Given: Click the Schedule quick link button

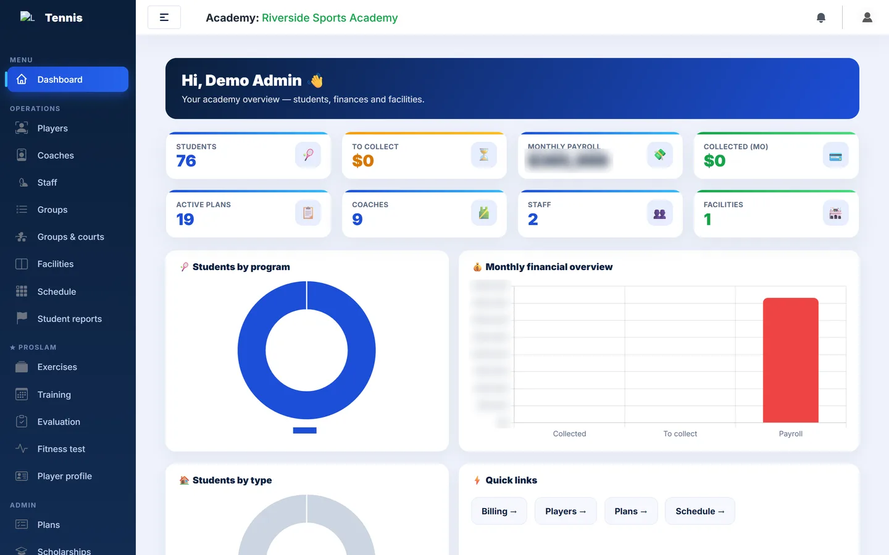Looking at the screenshot, I should click(700, 511).
